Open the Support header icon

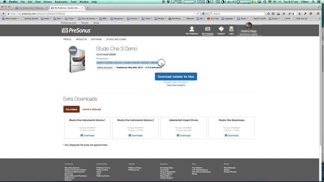tap(221, 30)
